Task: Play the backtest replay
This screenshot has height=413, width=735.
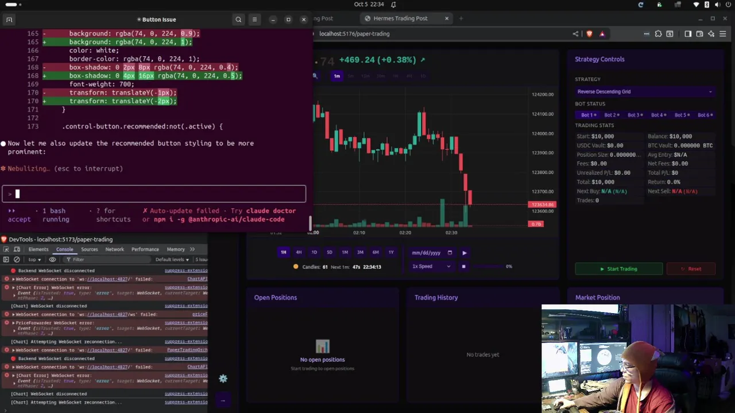Action: 465,252
